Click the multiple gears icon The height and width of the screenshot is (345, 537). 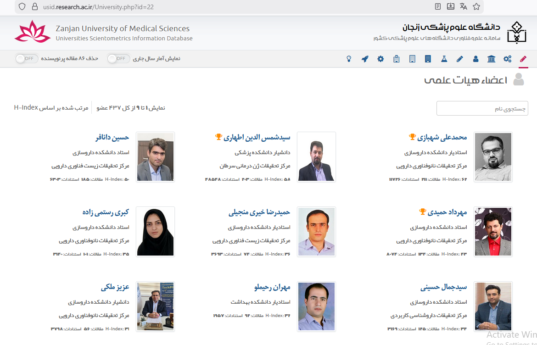tap(507, 59)
